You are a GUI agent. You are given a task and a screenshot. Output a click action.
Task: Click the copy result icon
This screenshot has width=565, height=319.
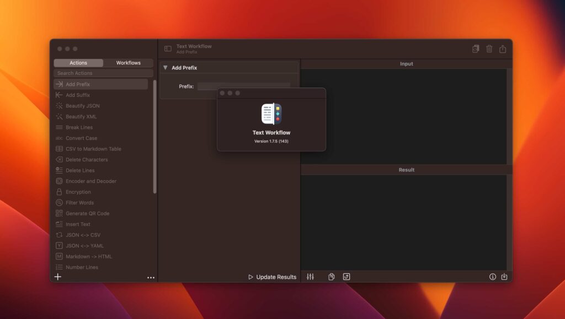tap(331, 277)
